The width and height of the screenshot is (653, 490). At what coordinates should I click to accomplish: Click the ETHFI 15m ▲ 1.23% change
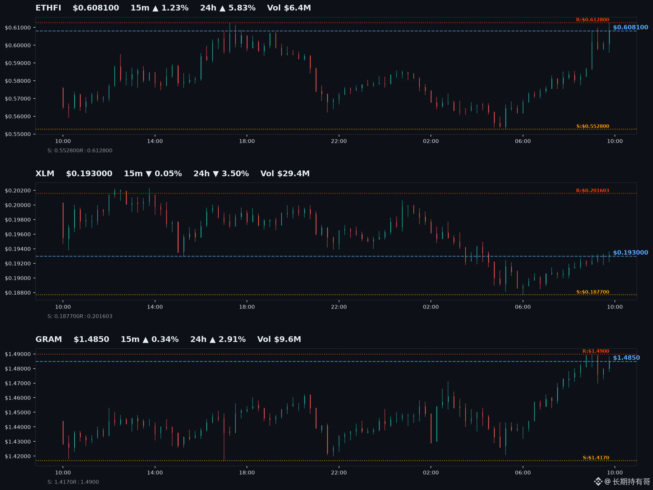click(160, 8)
